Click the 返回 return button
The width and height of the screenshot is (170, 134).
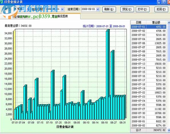(x=161, y=9)
